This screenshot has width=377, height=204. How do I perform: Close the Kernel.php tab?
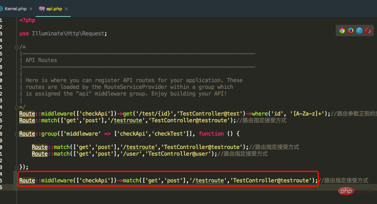31,8
